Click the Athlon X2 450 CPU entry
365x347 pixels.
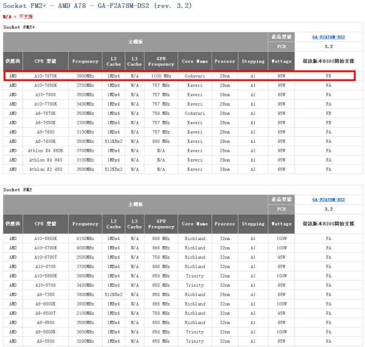click(46, 168)
